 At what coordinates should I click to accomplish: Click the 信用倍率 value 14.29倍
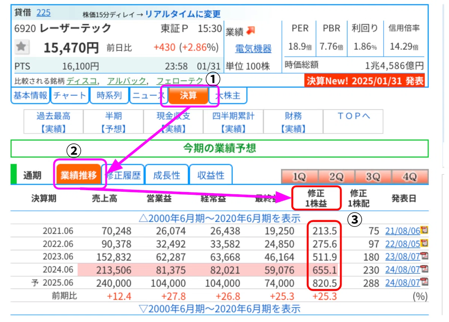404,47
